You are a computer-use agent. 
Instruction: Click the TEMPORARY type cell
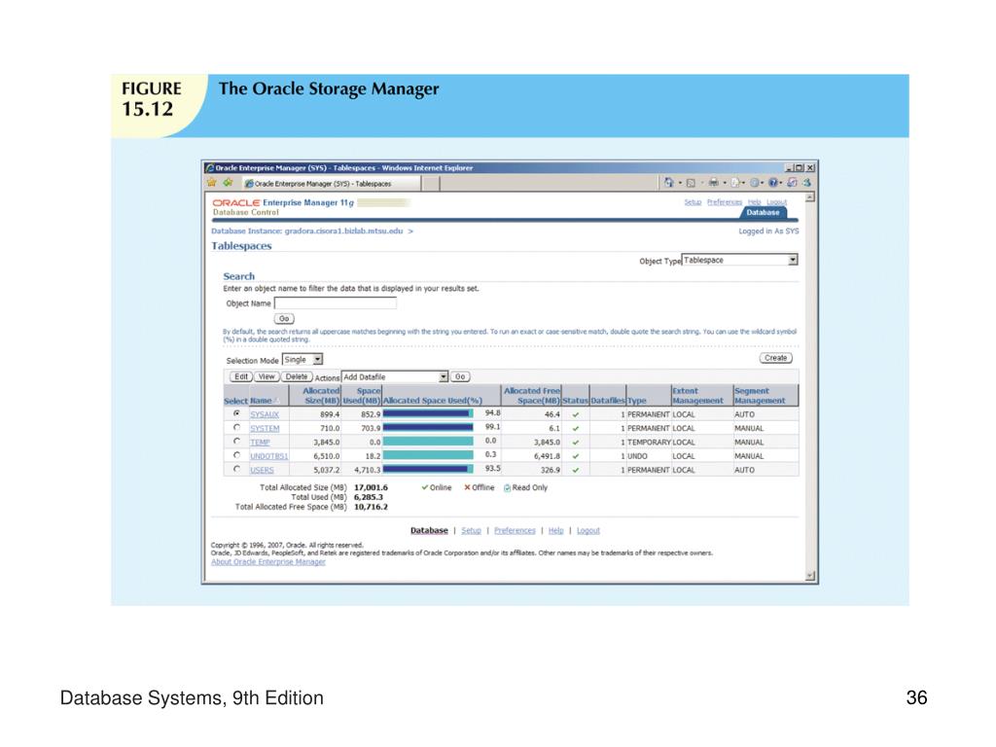[649, 443]
